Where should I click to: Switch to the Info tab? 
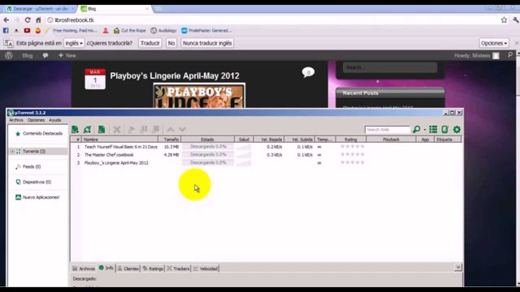(x=106, y=268)
